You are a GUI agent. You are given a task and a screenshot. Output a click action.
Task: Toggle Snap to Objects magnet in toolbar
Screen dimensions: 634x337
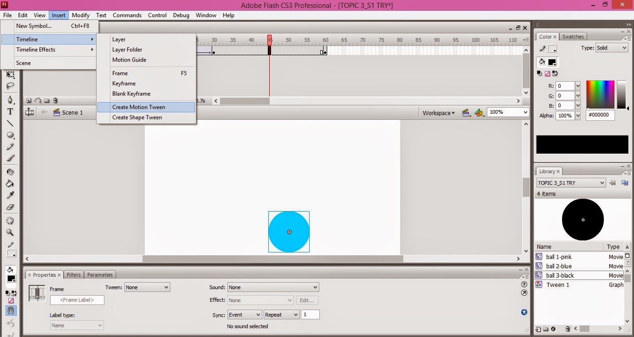[10, 310]
